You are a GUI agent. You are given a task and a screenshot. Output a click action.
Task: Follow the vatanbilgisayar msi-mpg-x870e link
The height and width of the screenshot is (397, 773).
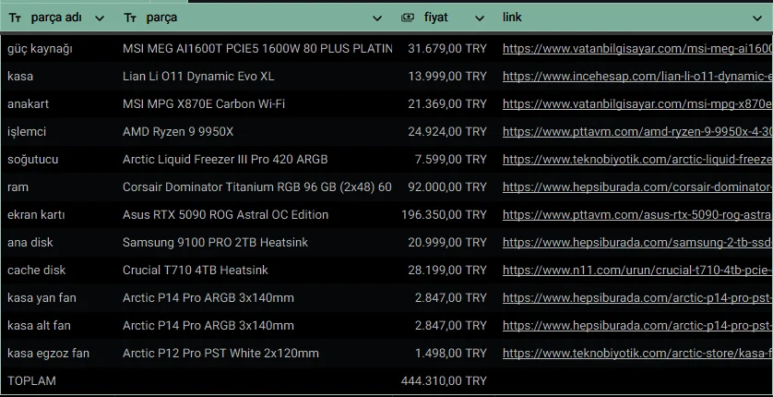click(x=637, y=103)
